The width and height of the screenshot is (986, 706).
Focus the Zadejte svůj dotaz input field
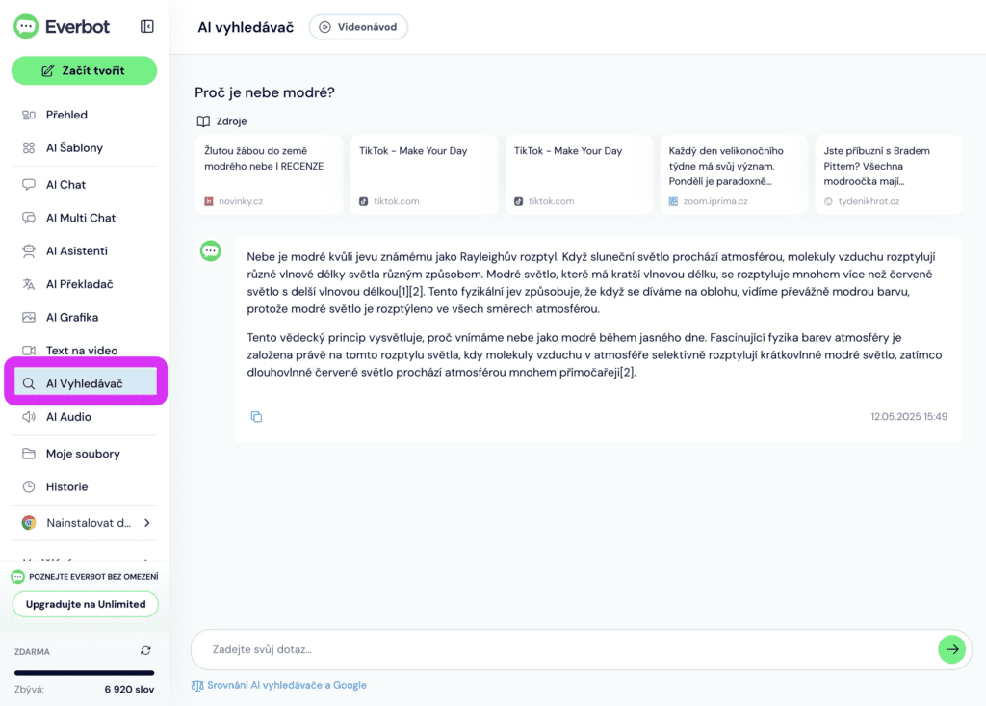[x=563, y=649]
